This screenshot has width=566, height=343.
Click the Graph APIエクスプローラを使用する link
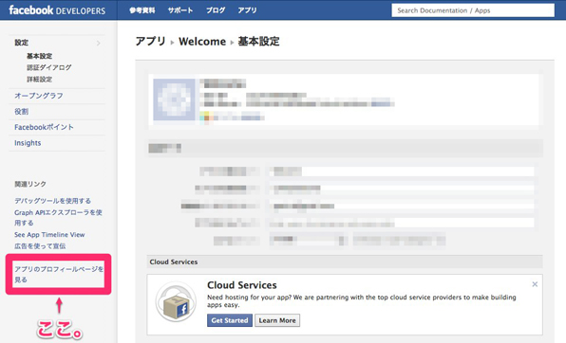click(x=58, y=218)
